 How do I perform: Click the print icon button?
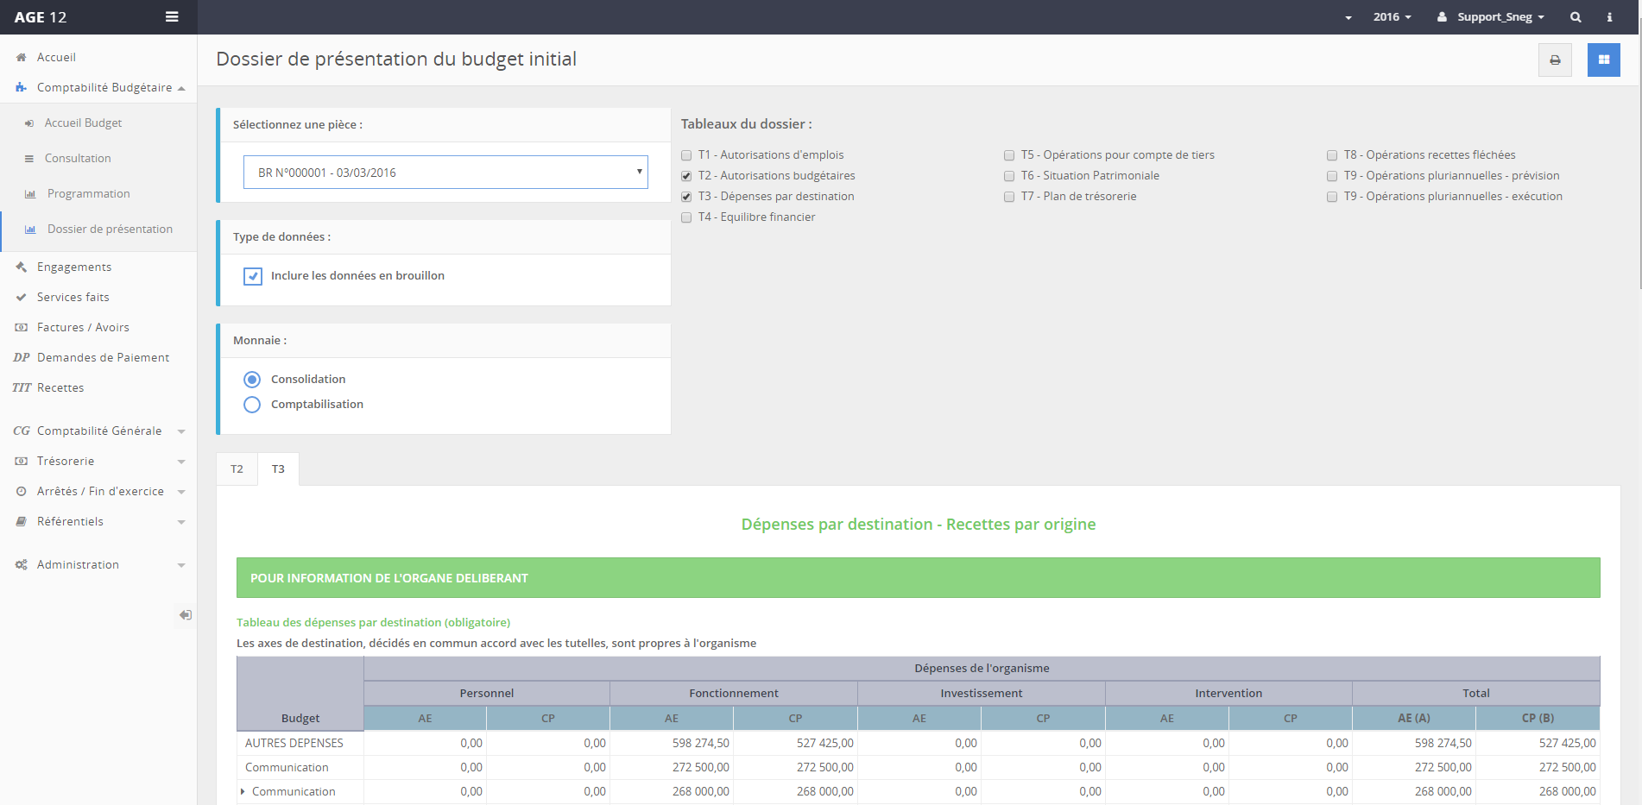click(1555, 60)
